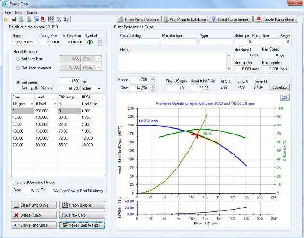This screenshot has width=304, height=238.
Task: Click the Pump Catalog input field
Action: [x=139, y=42]
